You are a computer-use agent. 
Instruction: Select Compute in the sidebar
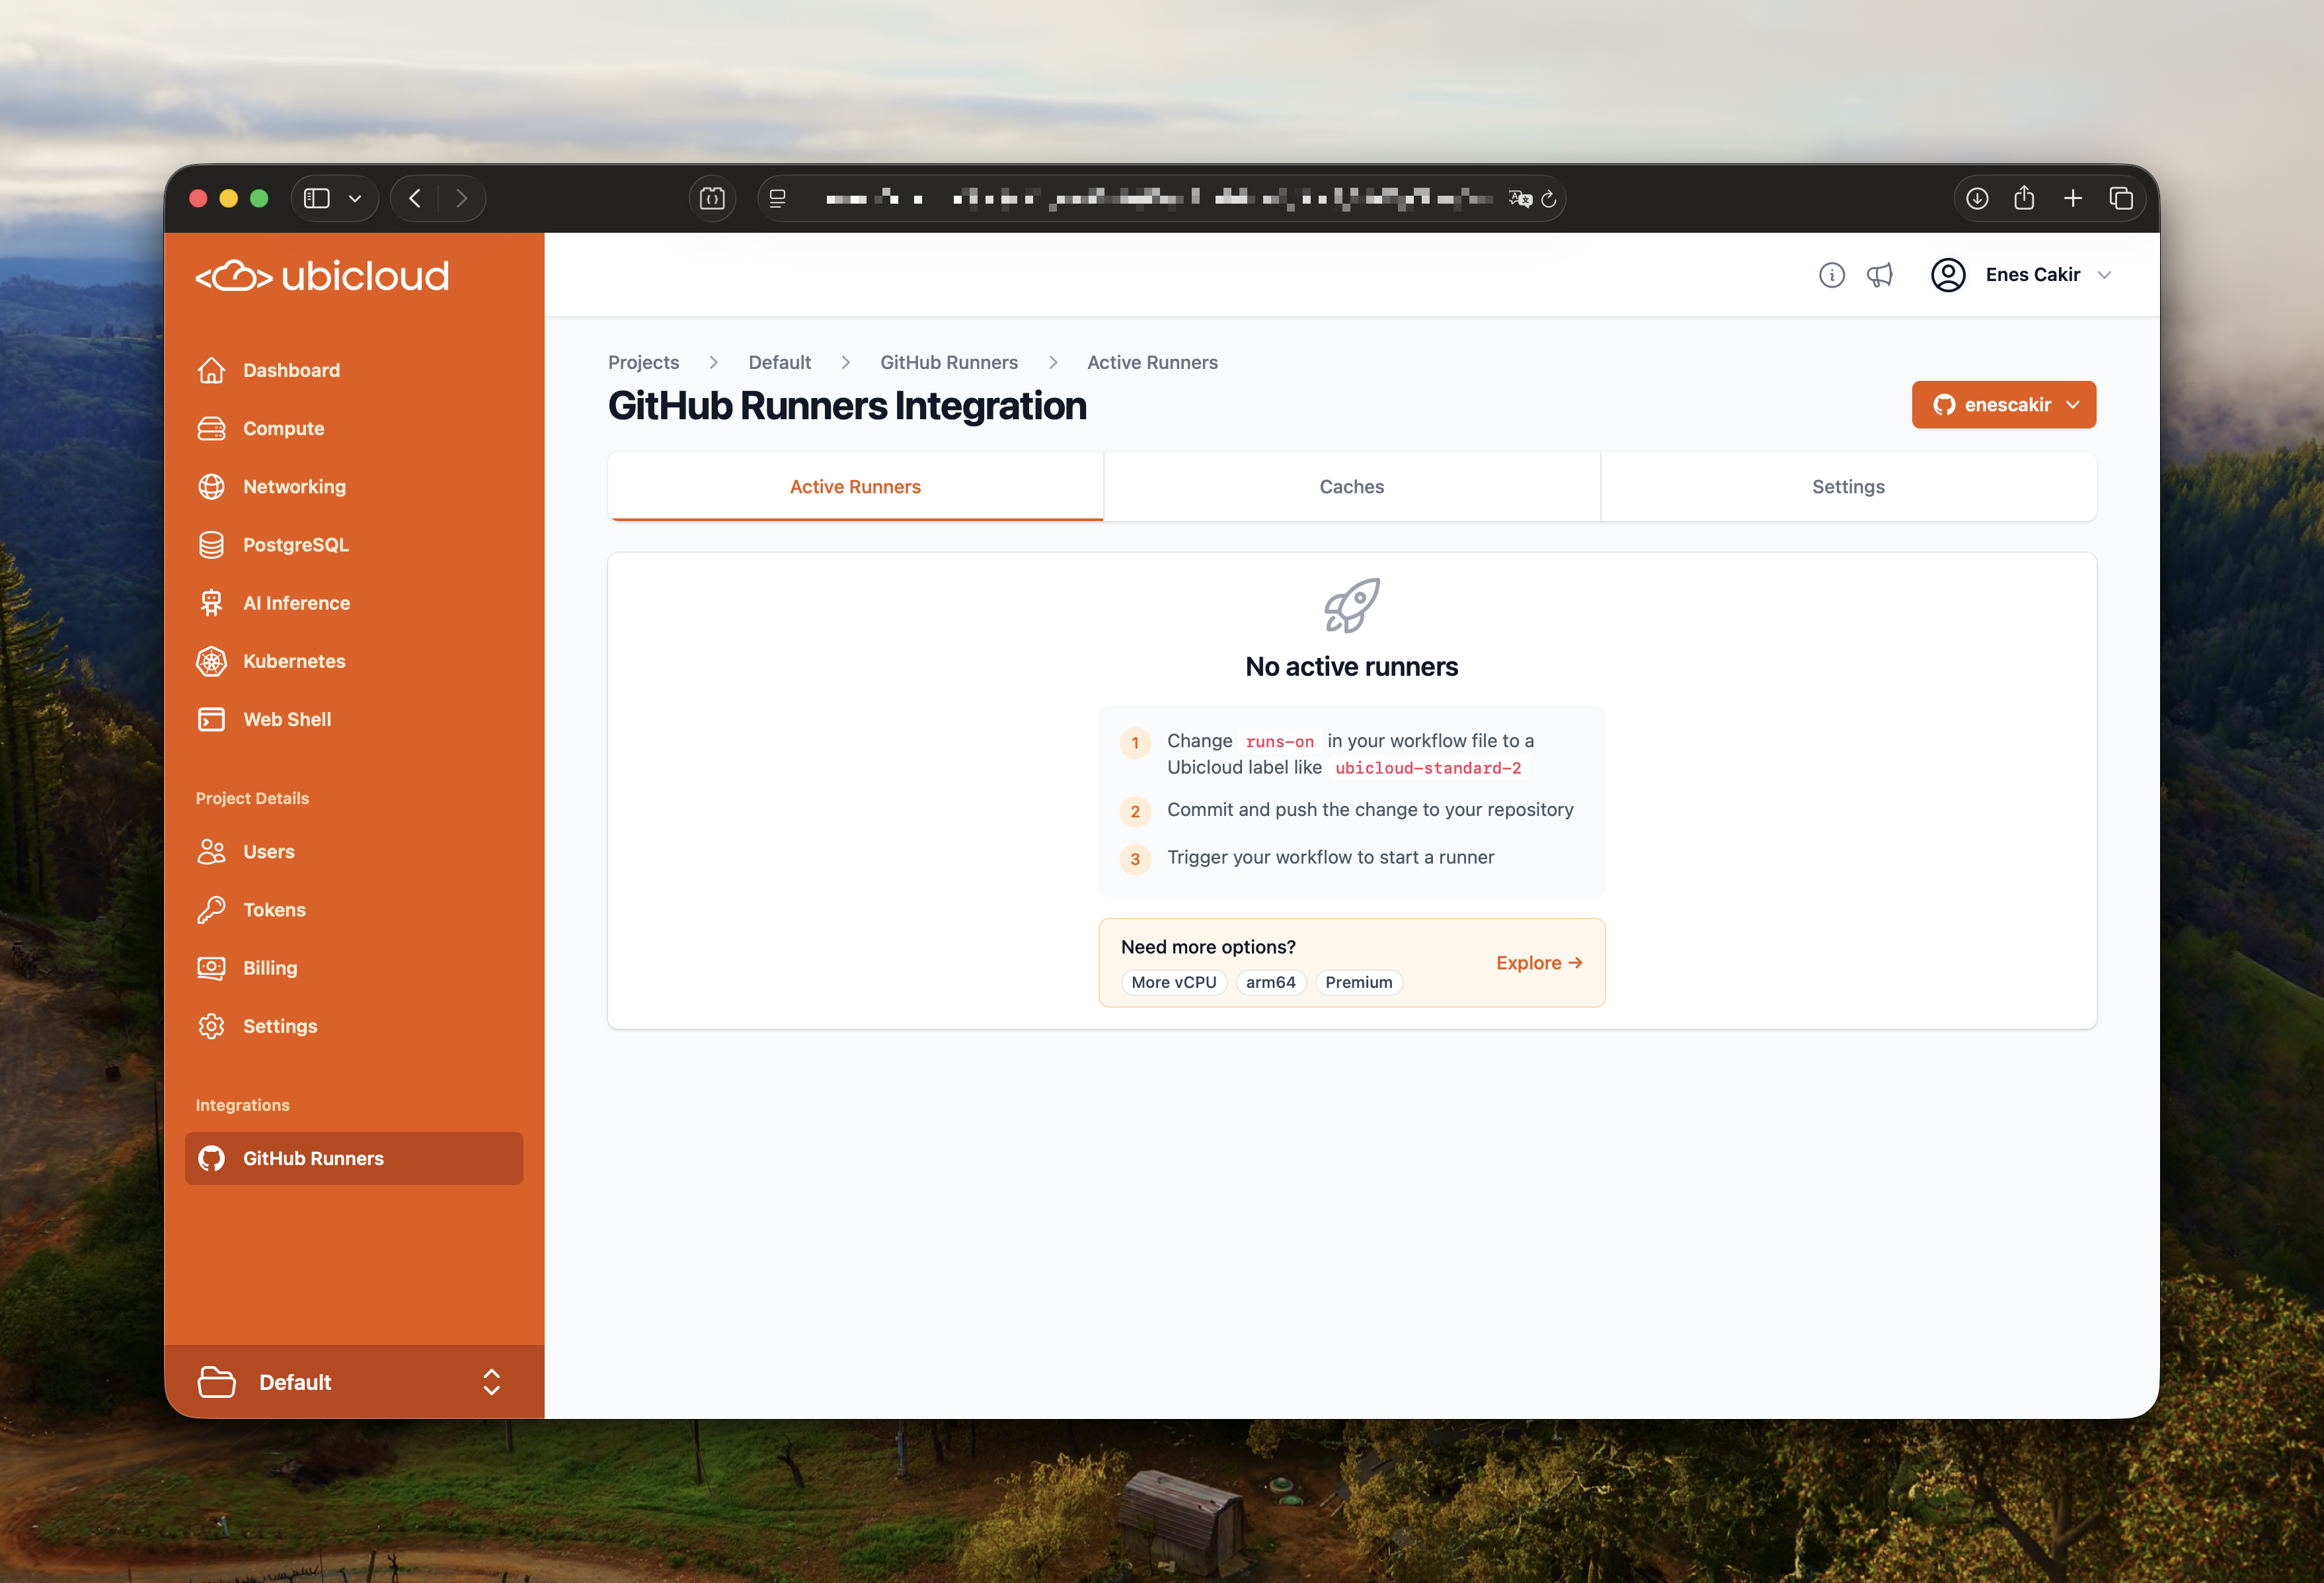(x=284, y=428)
